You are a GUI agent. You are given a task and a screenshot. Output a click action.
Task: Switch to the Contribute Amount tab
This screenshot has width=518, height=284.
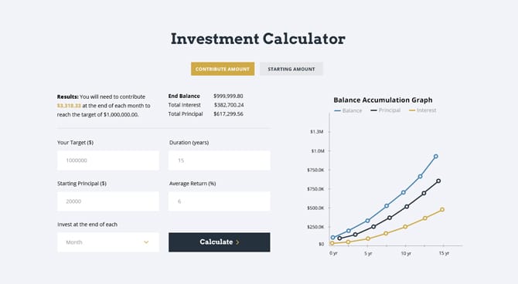click(223, 69)
